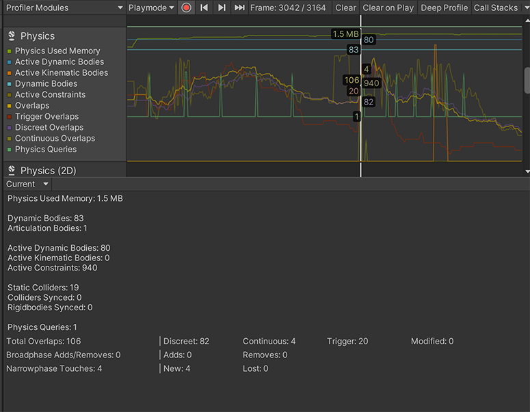Go to the previous frame
The height and width of the screenshot is (412, 530).
[204, 8]
